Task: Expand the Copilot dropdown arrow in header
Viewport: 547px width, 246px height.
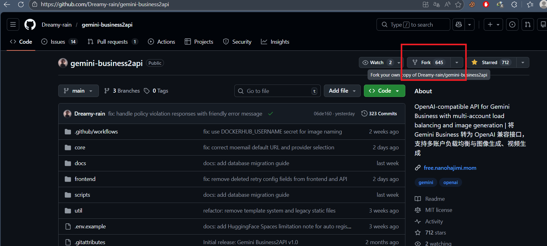Action: (x=470, y=24)
